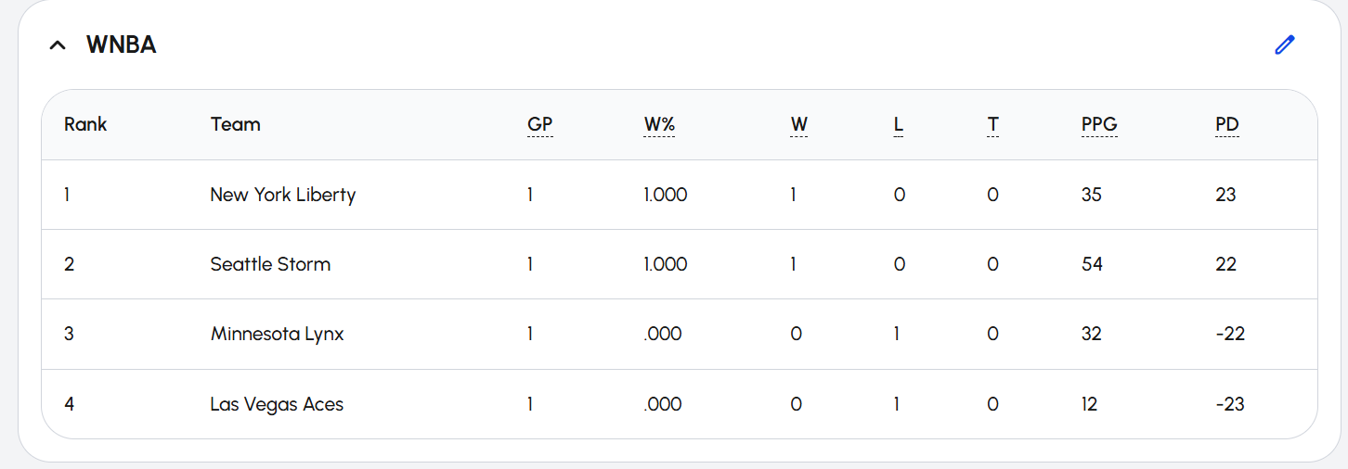Viewport: 1348px width, 469px height.
Task: Click the Rank column header
Action: 85,124
